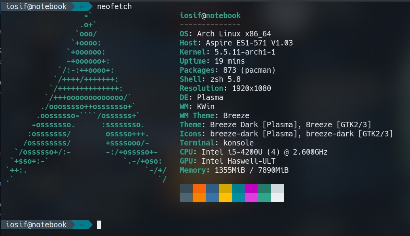Click the top-row light gray color block
The height and width of the screenshot is (236, 410).
[x=278, y=188]
